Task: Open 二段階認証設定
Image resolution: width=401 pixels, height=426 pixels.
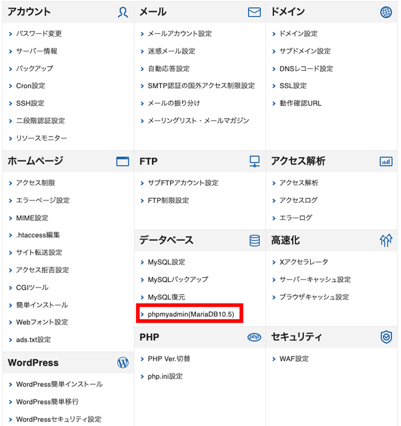Action: [x=41, y=121]
